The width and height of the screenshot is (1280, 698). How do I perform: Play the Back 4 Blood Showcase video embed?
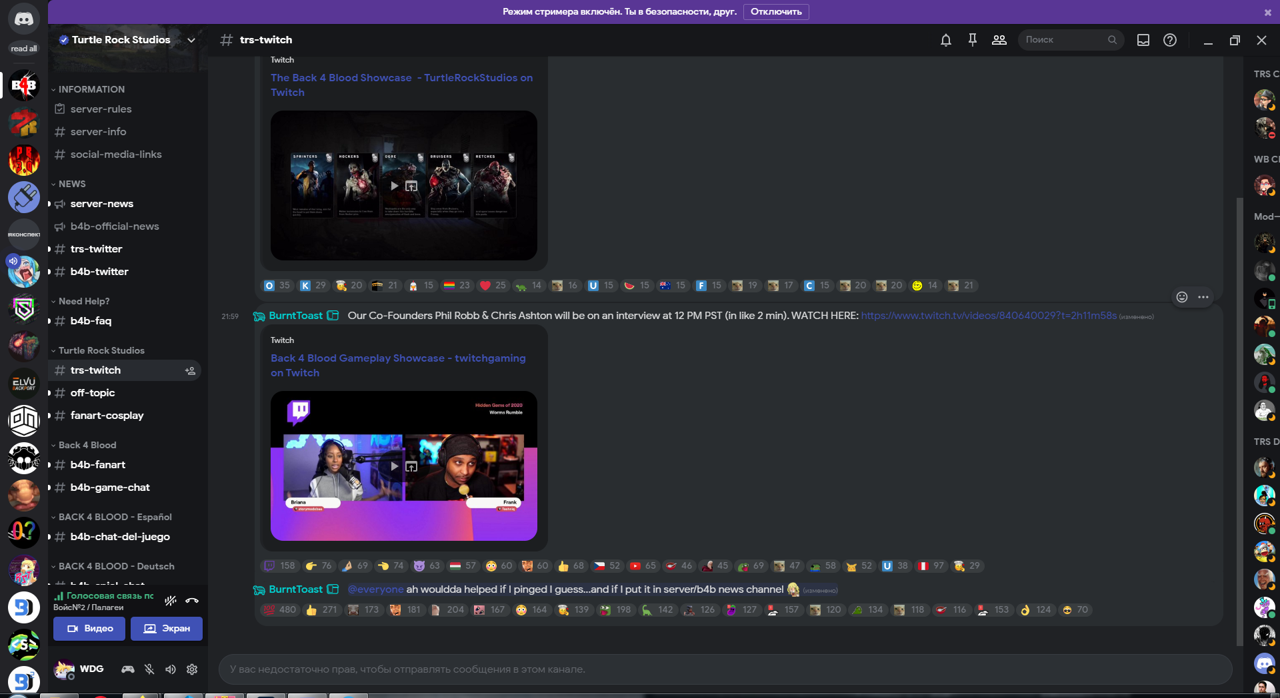coord(393,186)
